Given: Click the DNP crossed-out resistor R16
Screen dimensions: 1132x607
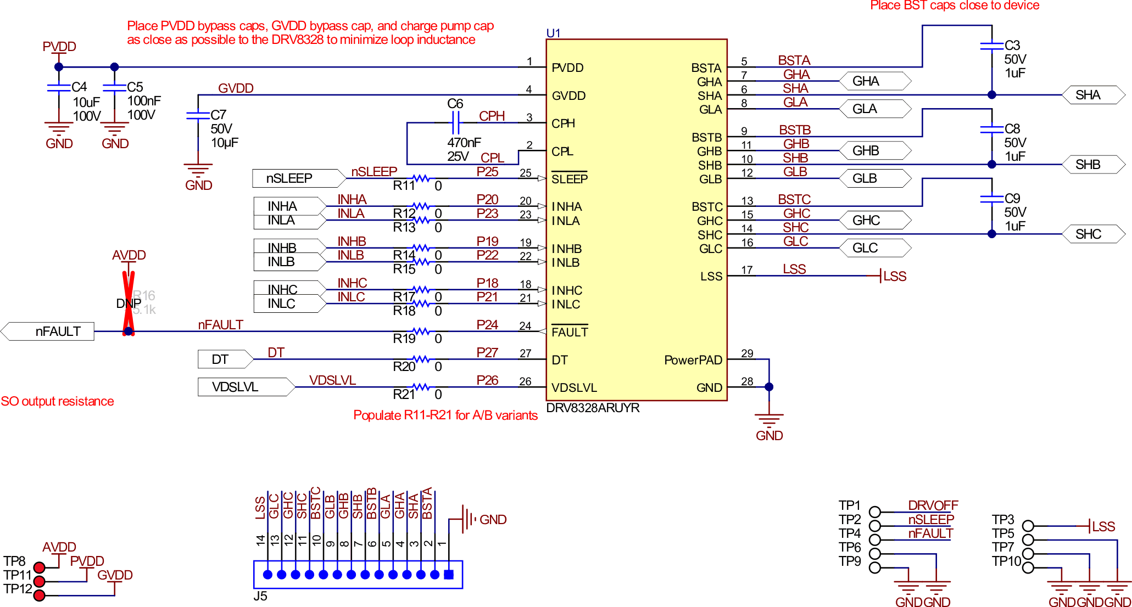Looking at the screenshot, I should click(x=129, y=303).
